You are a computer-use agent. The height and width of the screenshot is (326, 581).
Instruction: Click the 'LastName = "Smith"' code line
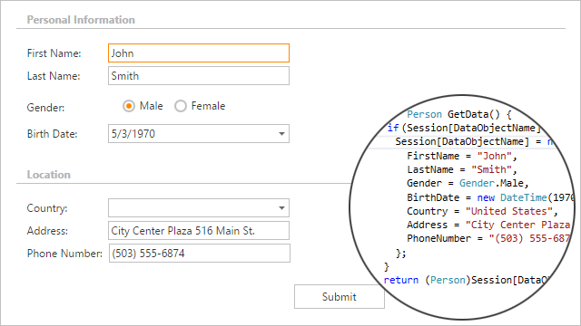click(x=462, y=169)
